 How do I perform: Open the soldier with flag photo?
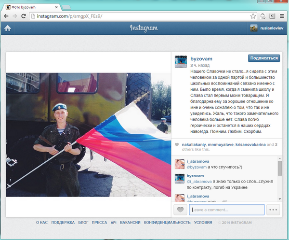coord(89,135)
